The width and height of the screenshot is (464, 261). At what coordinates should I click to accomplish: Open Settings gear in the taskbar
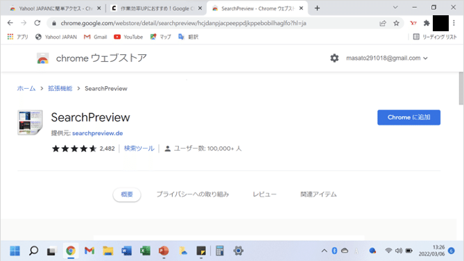coord(238,251)
